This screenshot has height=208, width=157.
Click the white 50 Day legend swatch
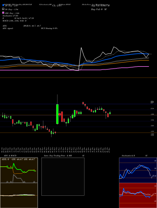click(3, 9)
